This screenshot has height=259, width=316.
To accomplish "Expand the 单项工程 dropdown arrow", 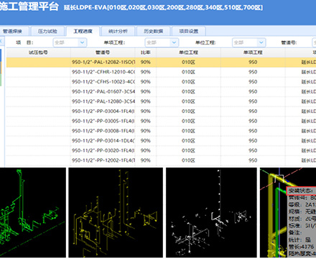I will coord(174,42).
